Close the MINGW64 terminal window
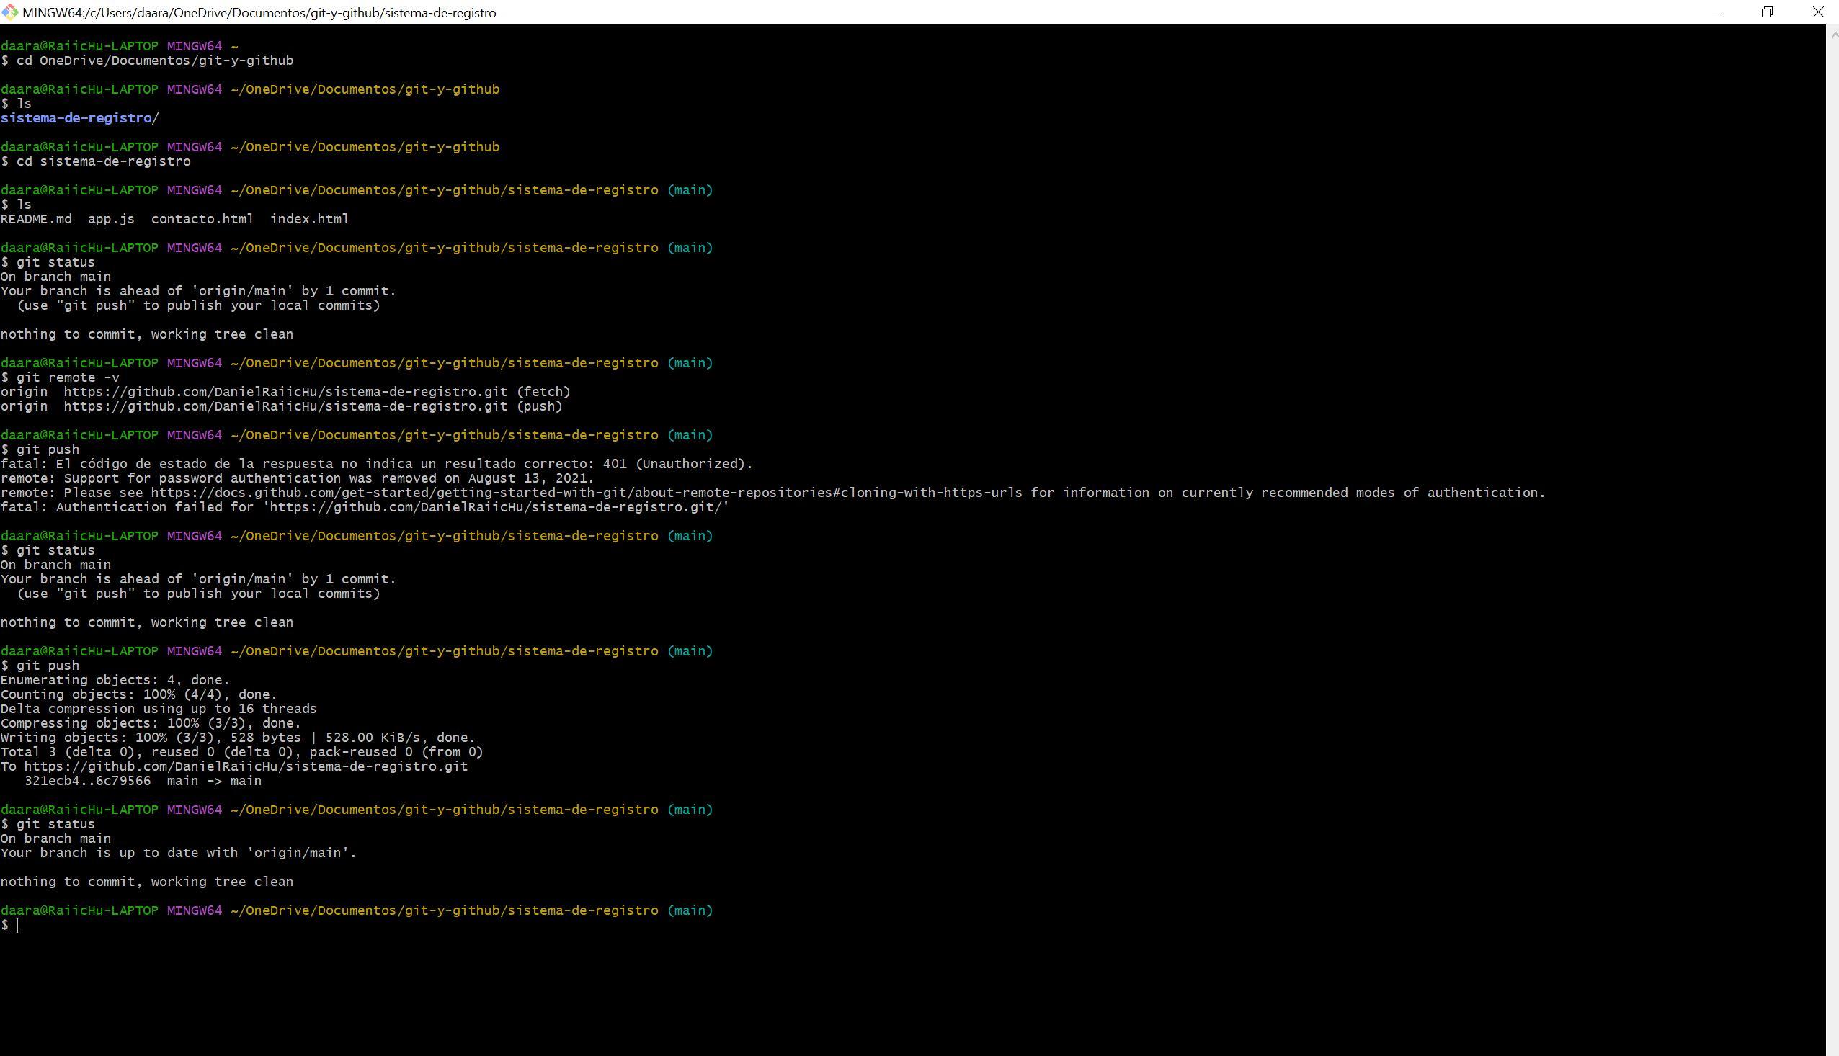Viewport: 1839px width, 1056px height. [x=1817, y=12]
